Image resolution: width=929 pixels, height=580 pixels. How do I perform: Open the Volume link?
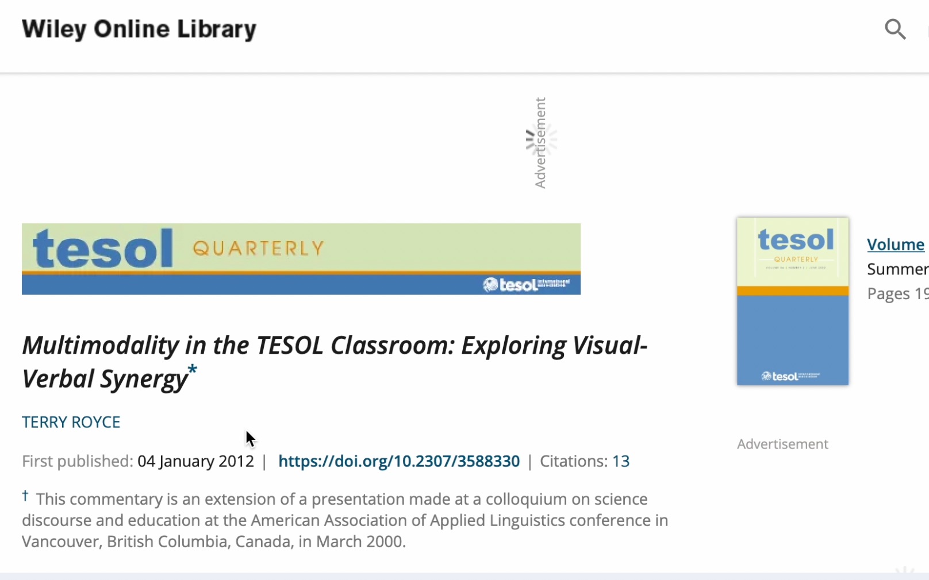point(895,245)
